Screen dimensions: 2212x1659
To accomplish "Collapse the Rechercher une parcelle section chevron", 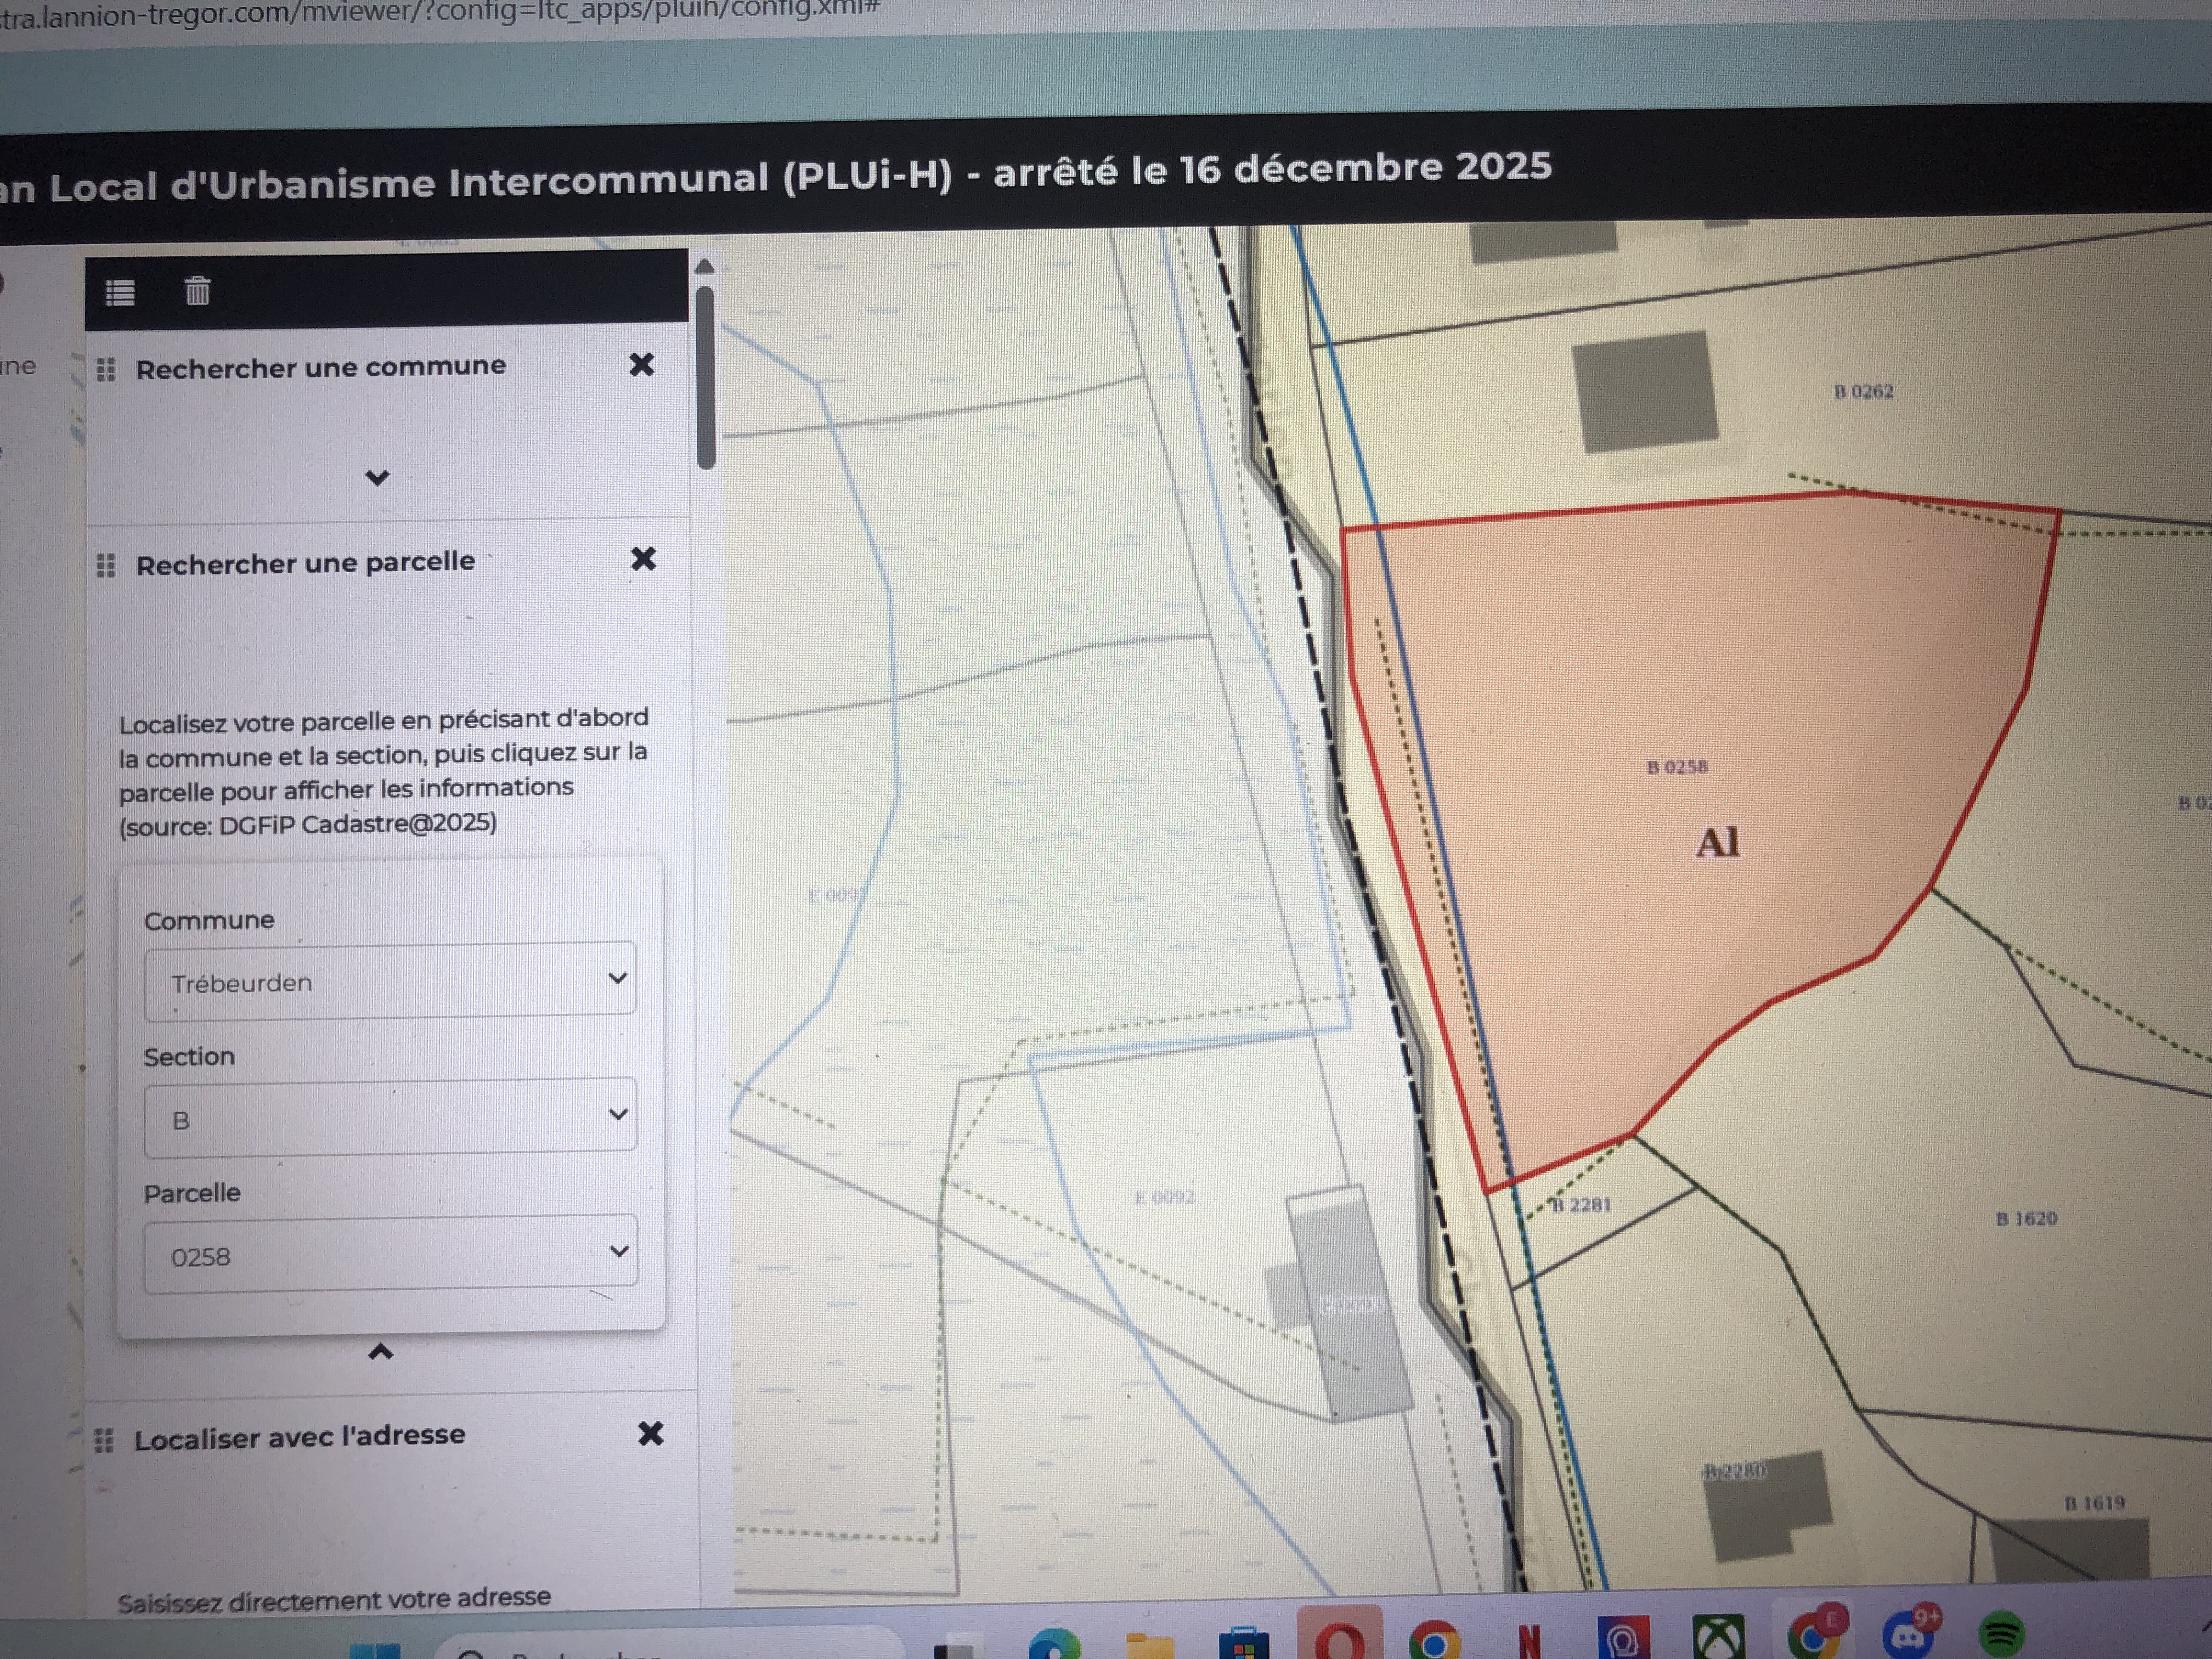I will point(381,1352).
